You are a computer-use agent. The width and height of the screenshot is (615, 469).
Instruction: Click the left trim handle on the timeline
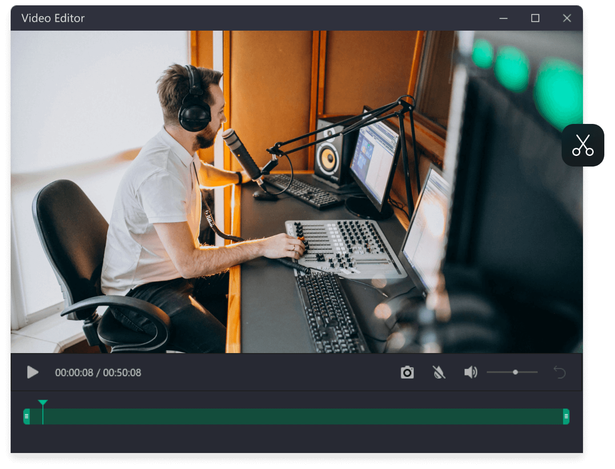pos(27,417)
